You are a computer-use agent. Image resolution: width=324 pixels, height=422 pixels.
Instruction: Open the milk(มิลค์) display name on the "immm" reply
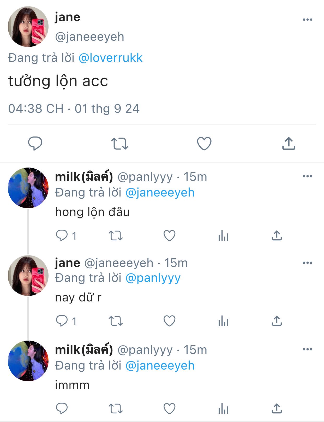(x=84, y=350)
